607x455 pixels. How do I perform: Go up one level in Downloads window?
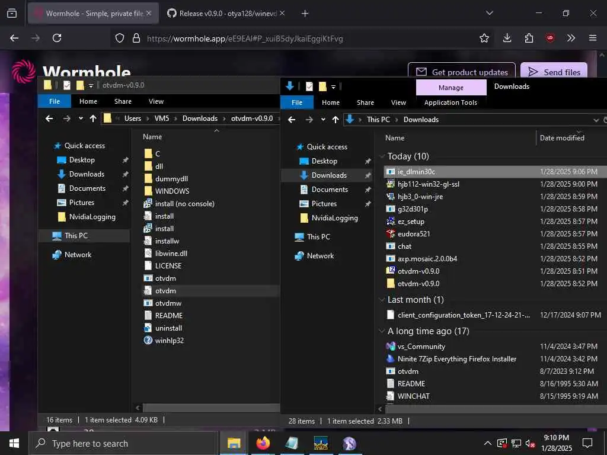336,120
